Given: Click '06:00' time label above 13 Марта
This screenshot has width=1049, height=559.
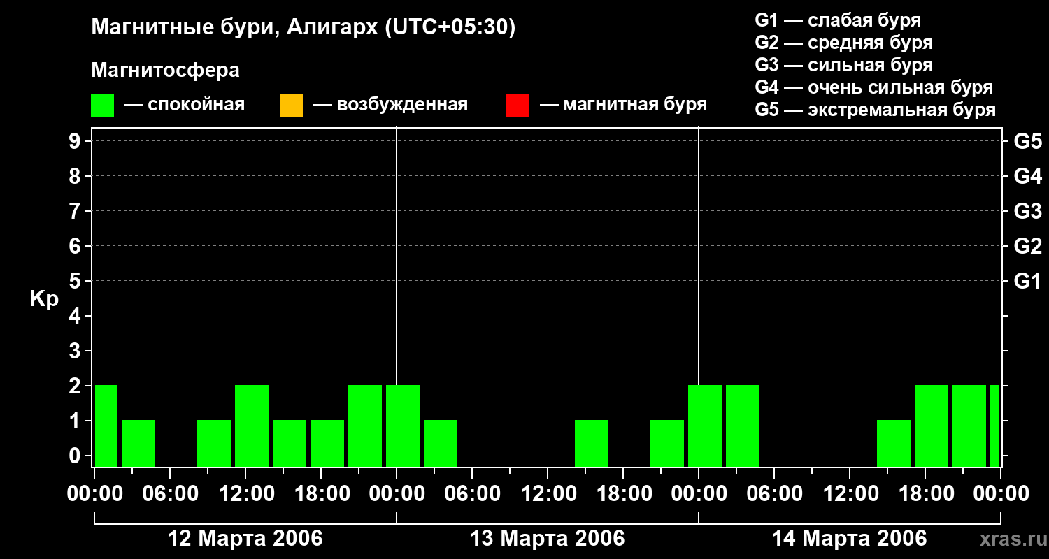Looking at the screenshot, I should pyautogui.click(x=472, y=494).
